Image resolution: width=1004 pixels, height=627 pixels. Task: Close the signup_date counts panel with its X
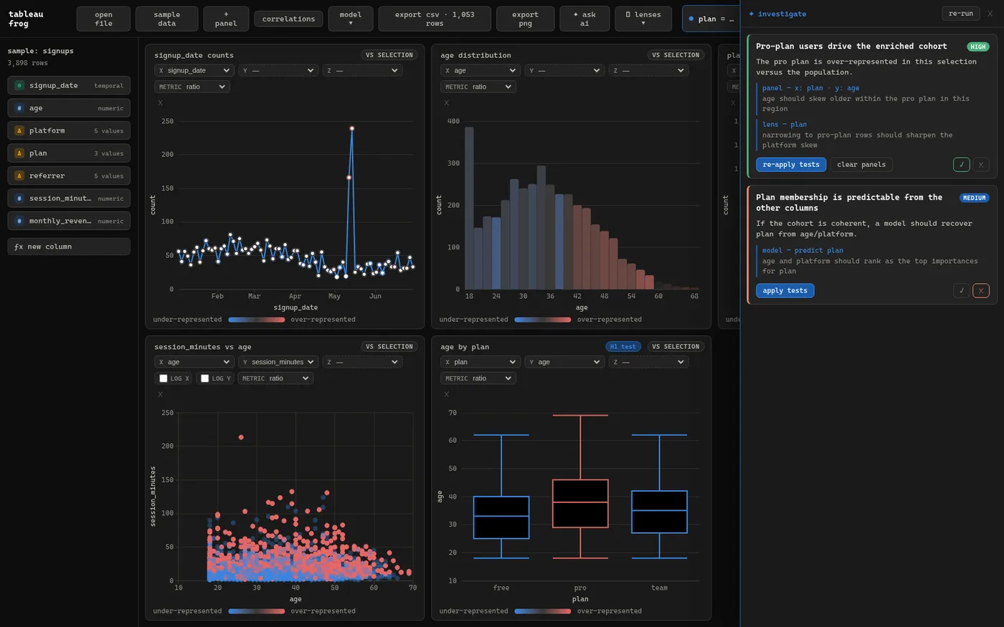pyautogui.click(x=160, y=103)
